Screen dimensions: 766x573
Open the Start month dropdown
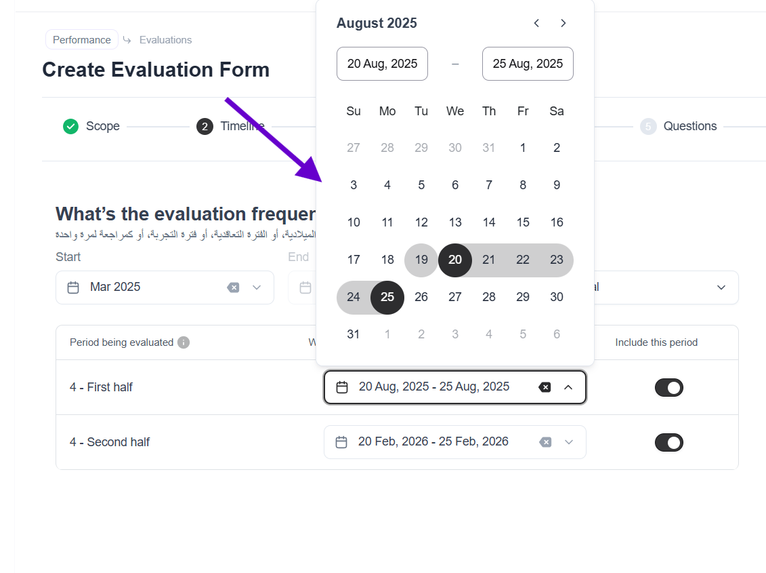click(257, 288)
